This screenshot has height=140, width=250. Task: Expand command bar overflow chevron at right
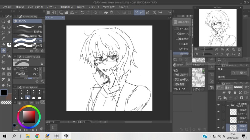click(169, 12)
